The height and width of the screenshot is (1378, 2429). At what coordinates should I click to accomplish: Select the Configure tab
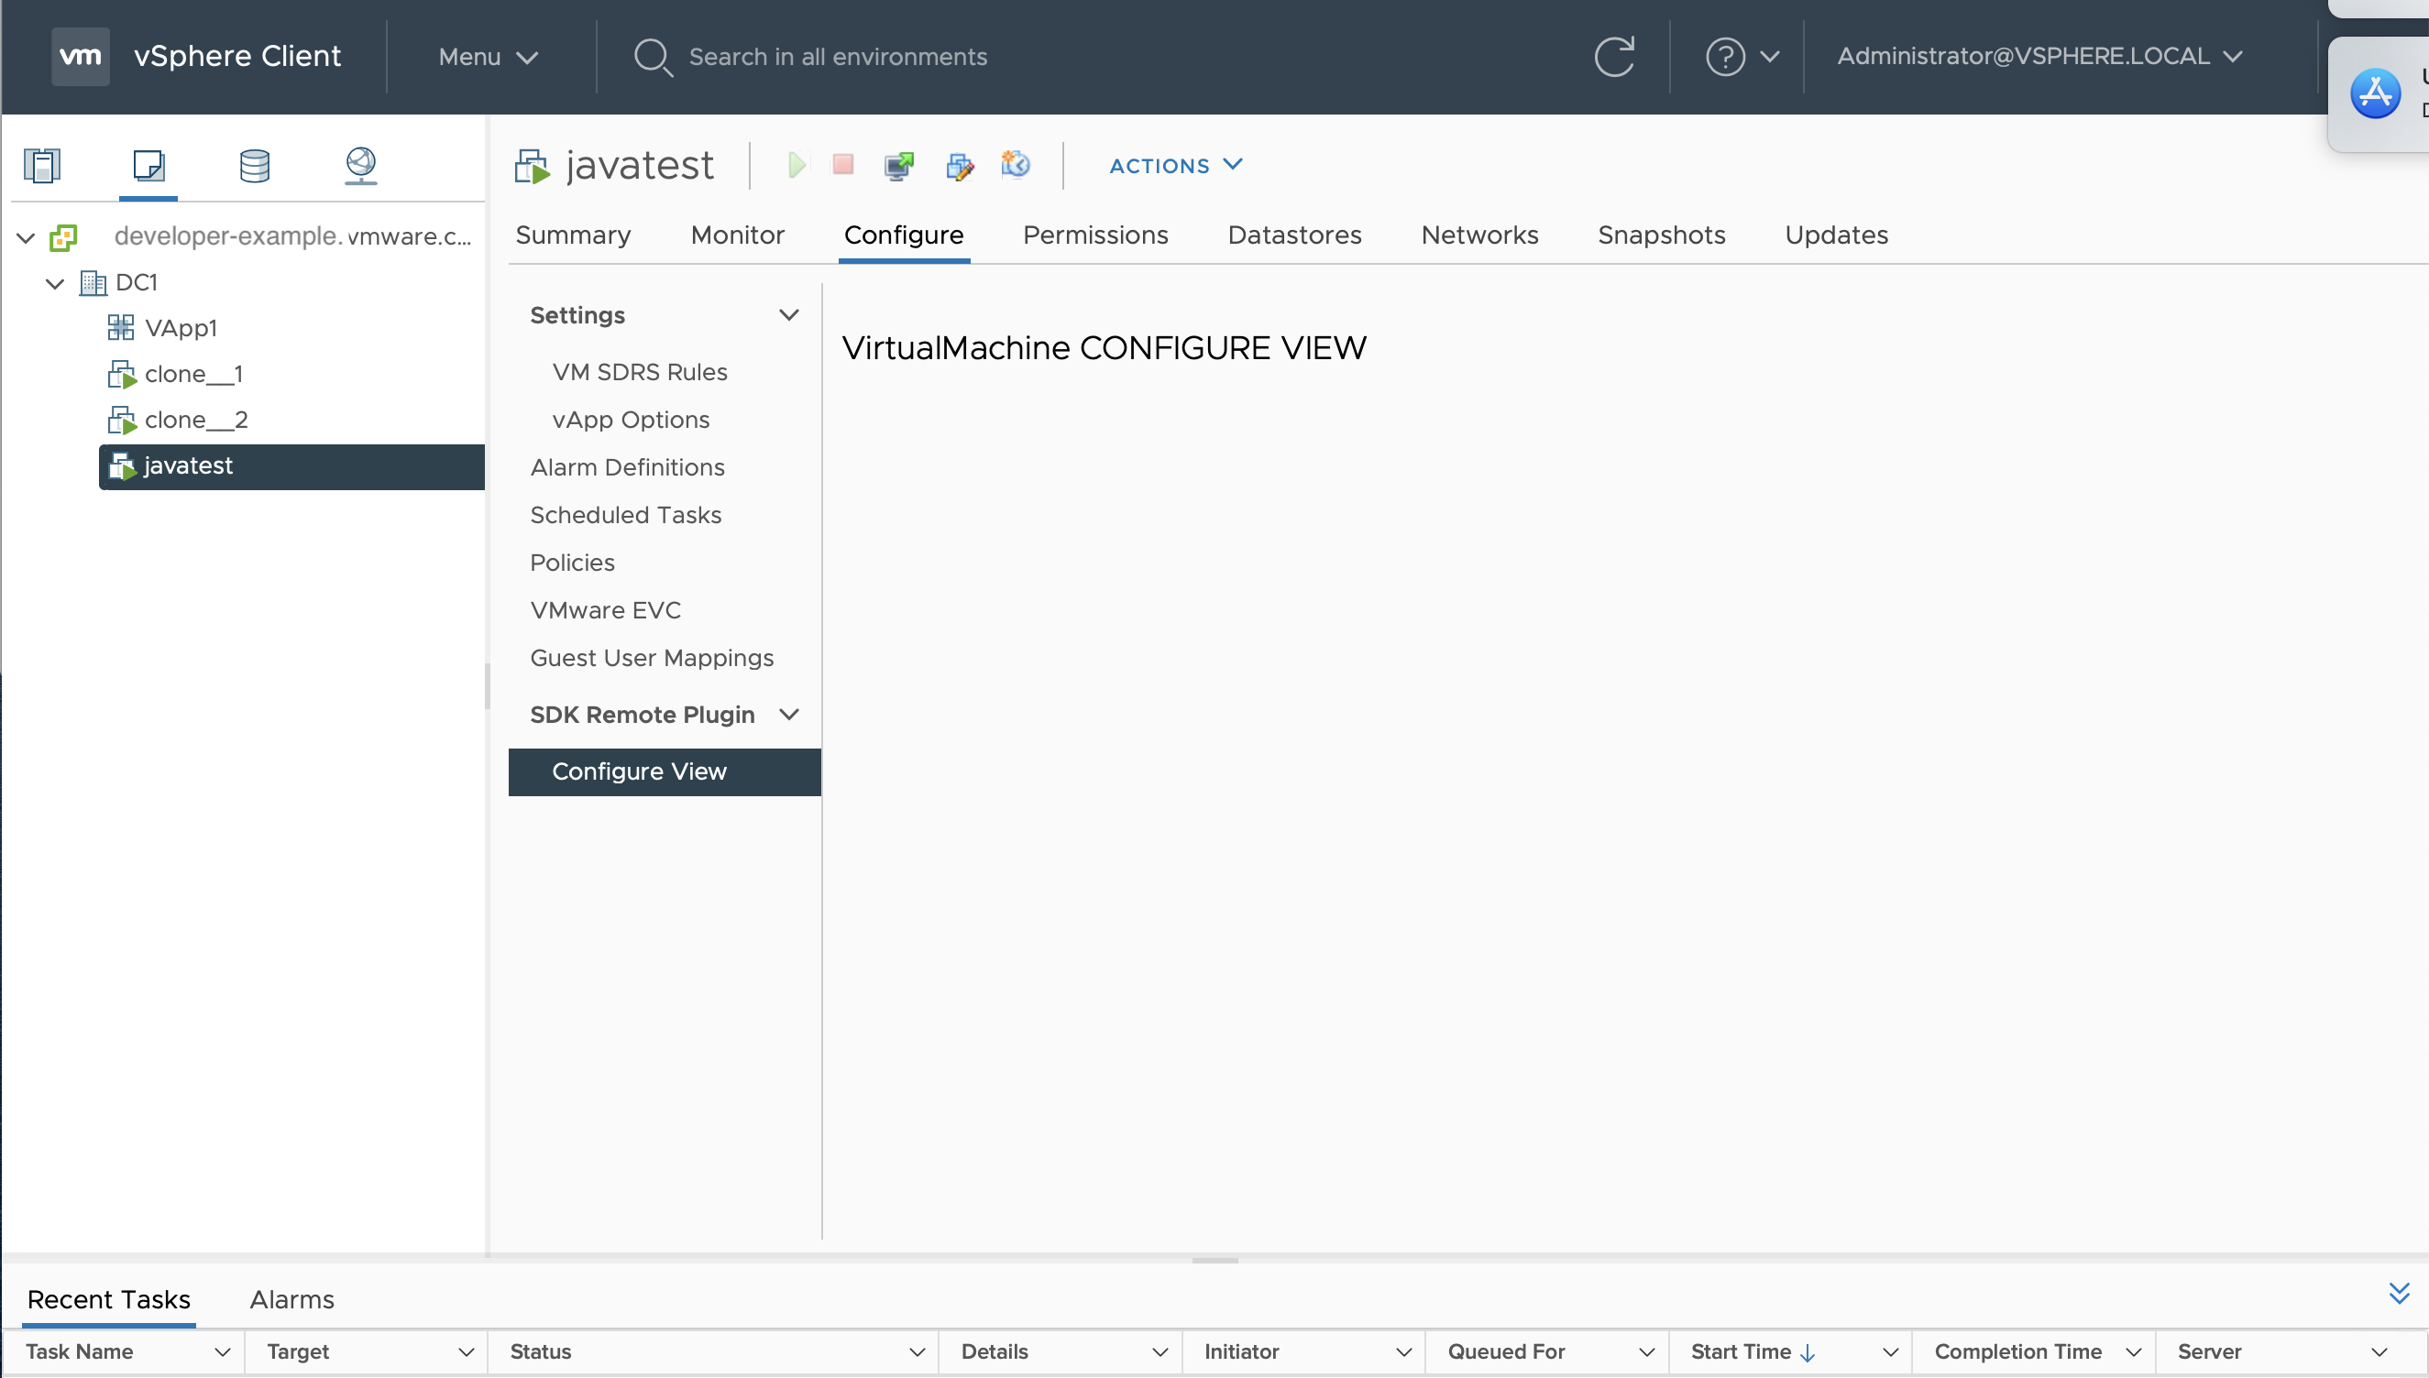point(903,235)
